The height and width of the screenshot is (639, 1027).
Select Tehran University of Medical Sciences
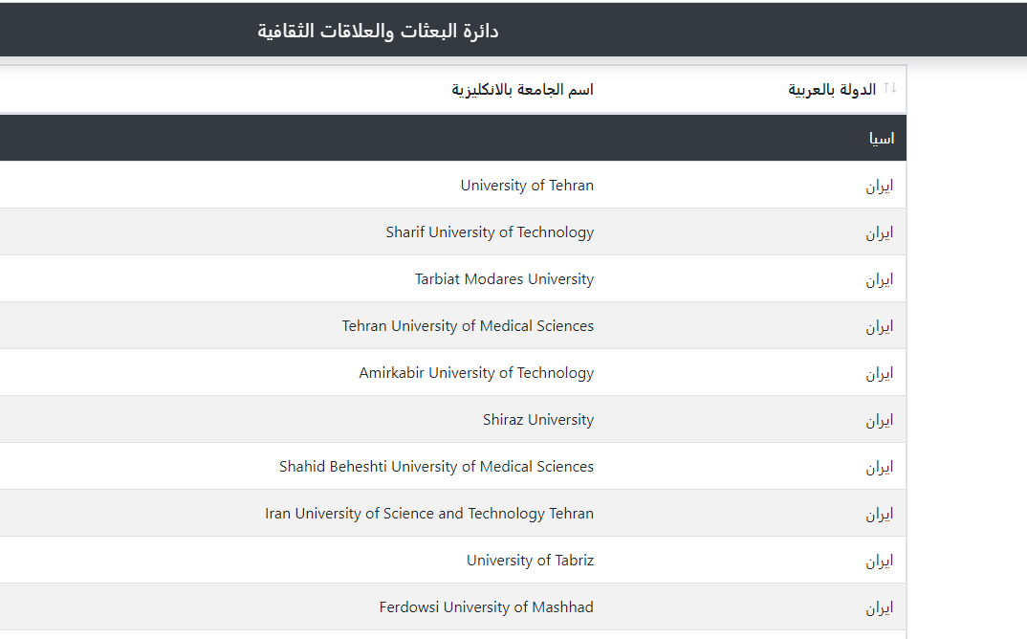click(x=468, y=326)
